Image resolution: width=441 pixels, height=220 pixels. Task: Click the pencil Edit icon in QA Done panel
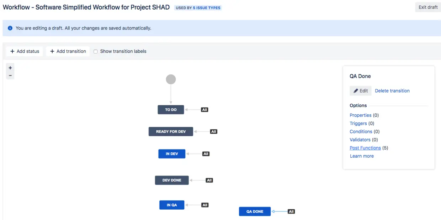pos(356,90)
